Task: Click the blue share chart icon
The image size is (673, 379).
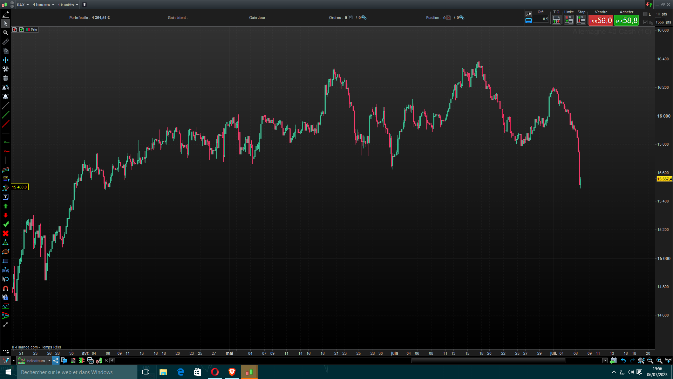Action: (x=56, y=360)
